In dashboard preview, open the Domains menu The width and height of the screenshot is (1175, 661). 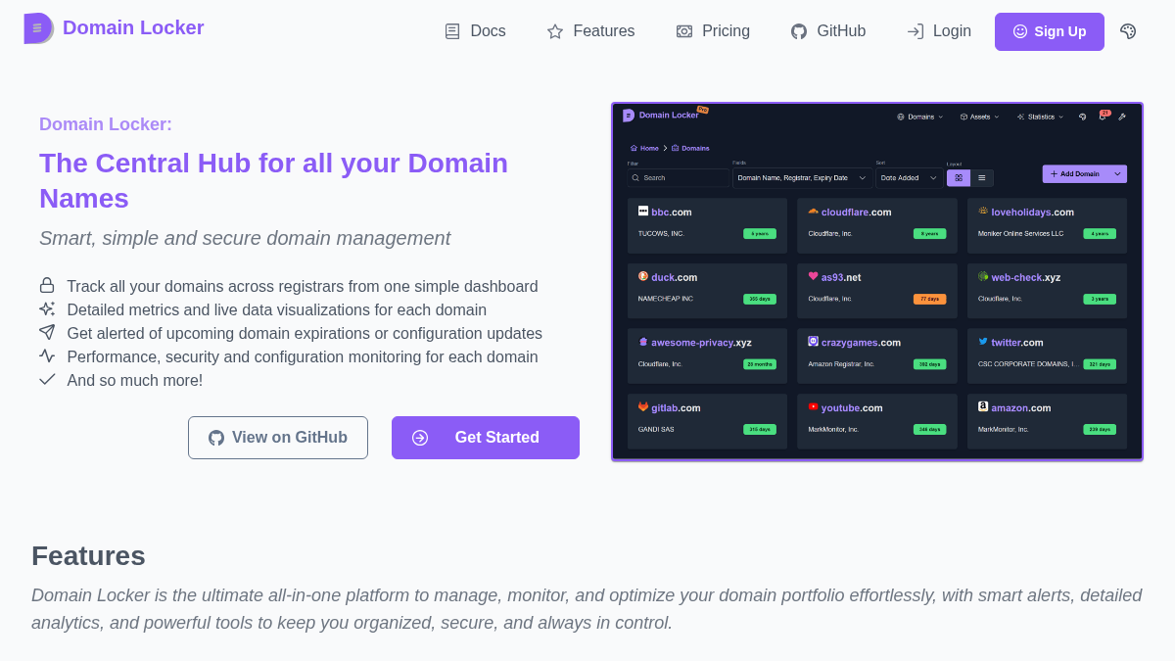[x=920, y=117]
